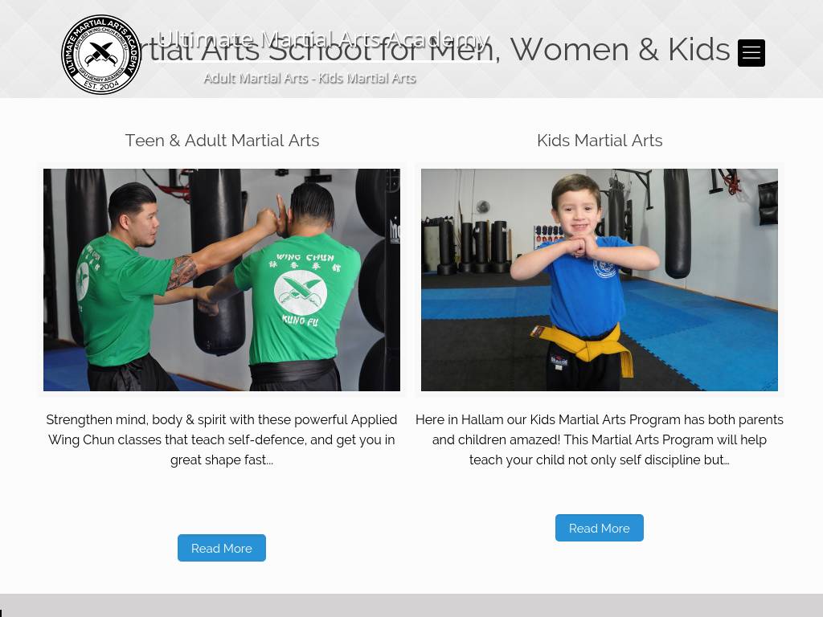Click the Ultimate Martial Arts Academy logo
Screen dimensions: 823x617
(101, 55)
